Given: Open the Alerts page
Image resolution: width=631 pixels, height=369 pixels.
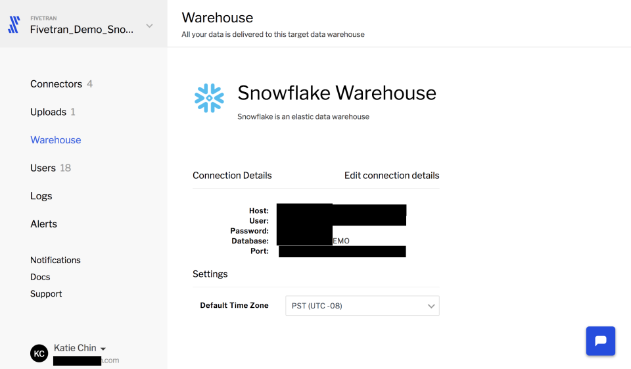Looking at the screenshot, I should [x=43, y=224].
